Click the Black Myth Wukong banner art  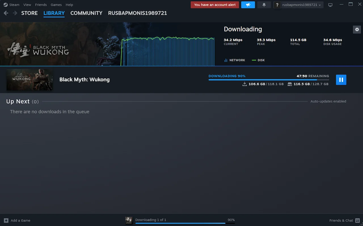[60, 44]
